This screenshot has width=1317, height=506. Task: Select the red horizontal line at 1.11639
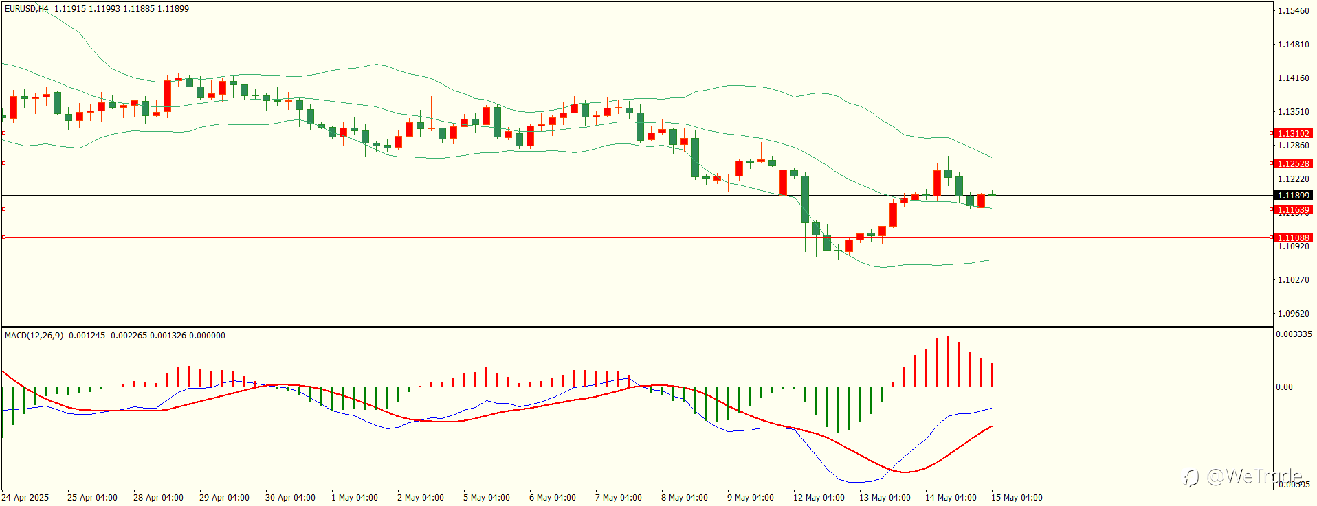pos(637,209)
